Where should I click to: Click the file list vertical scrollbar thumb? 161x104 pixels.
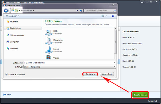(115, 42)
